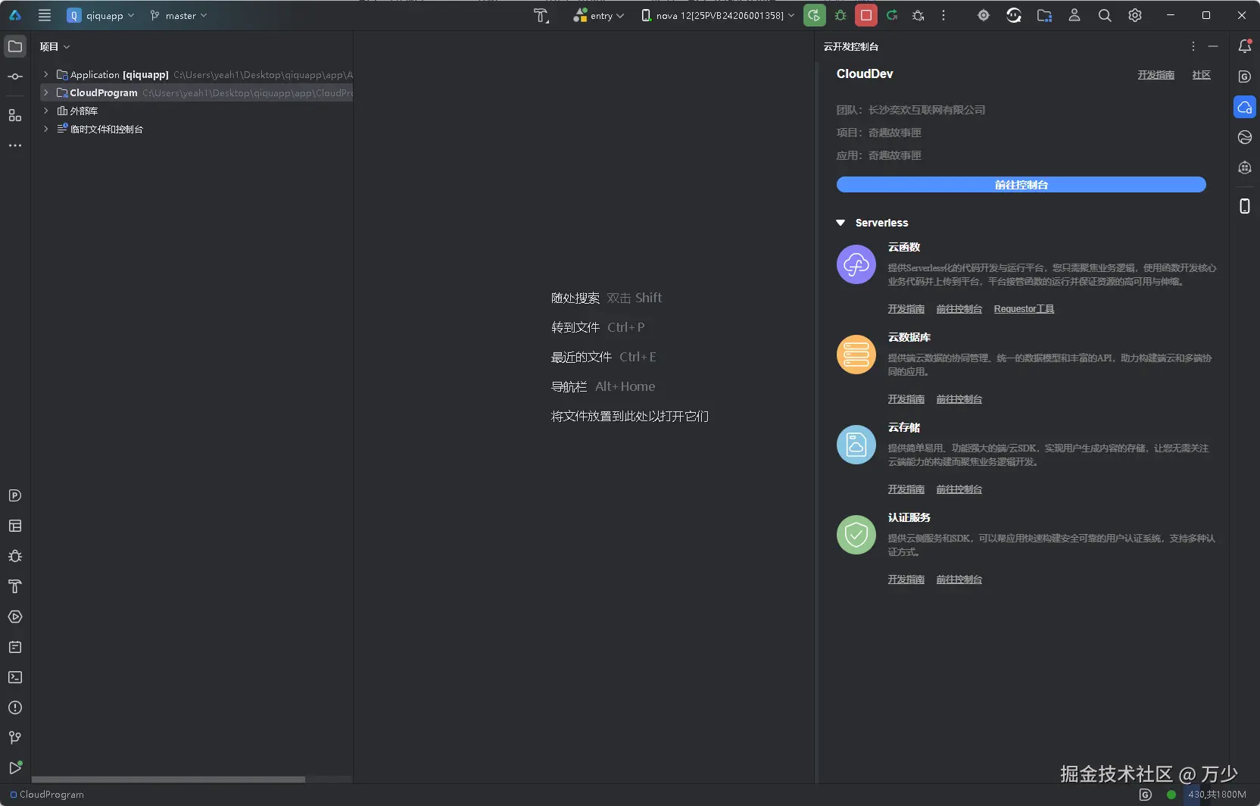
Task: Open the Problems tool window icon
Action: 15,708
